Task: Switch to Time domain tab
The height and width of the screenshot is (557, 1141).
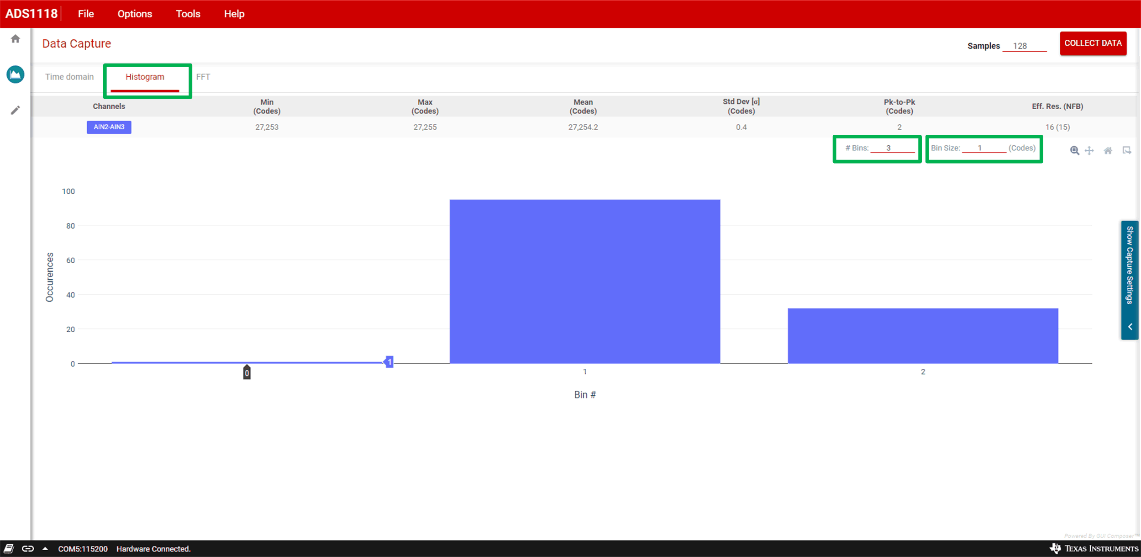Action: [69, 77]
